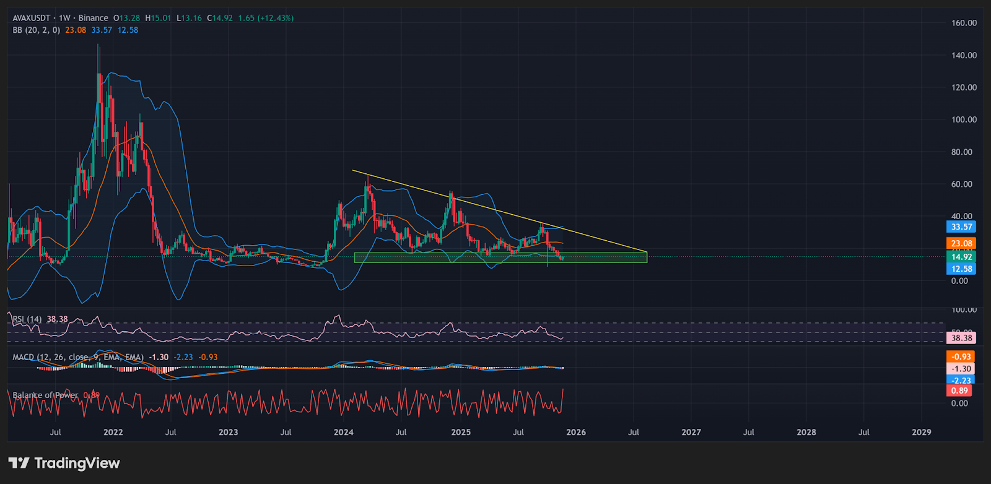Select the Balance of Power legend label
This screenshot has width=991, height=484.
click(x=45, y=395)
